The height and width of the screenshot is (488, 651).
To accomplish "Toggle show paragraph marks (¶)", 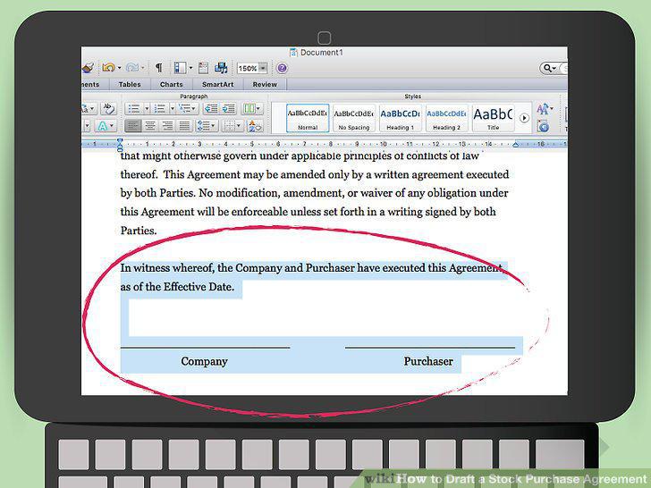I will tap(158, 68).
